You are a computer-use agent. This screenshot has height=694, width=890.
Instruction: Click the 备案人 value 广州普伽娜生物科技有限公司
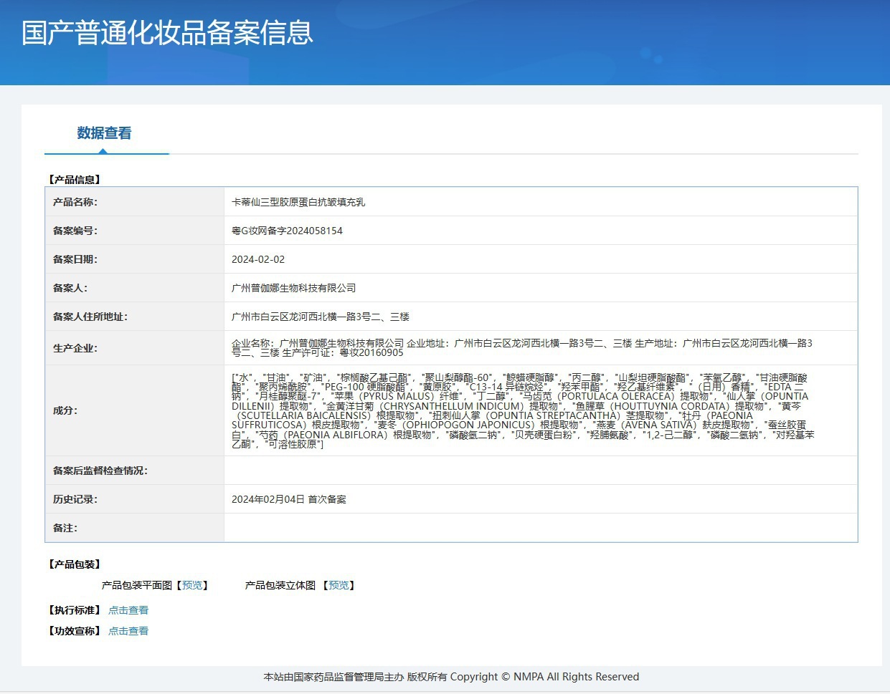coord(293,288)
